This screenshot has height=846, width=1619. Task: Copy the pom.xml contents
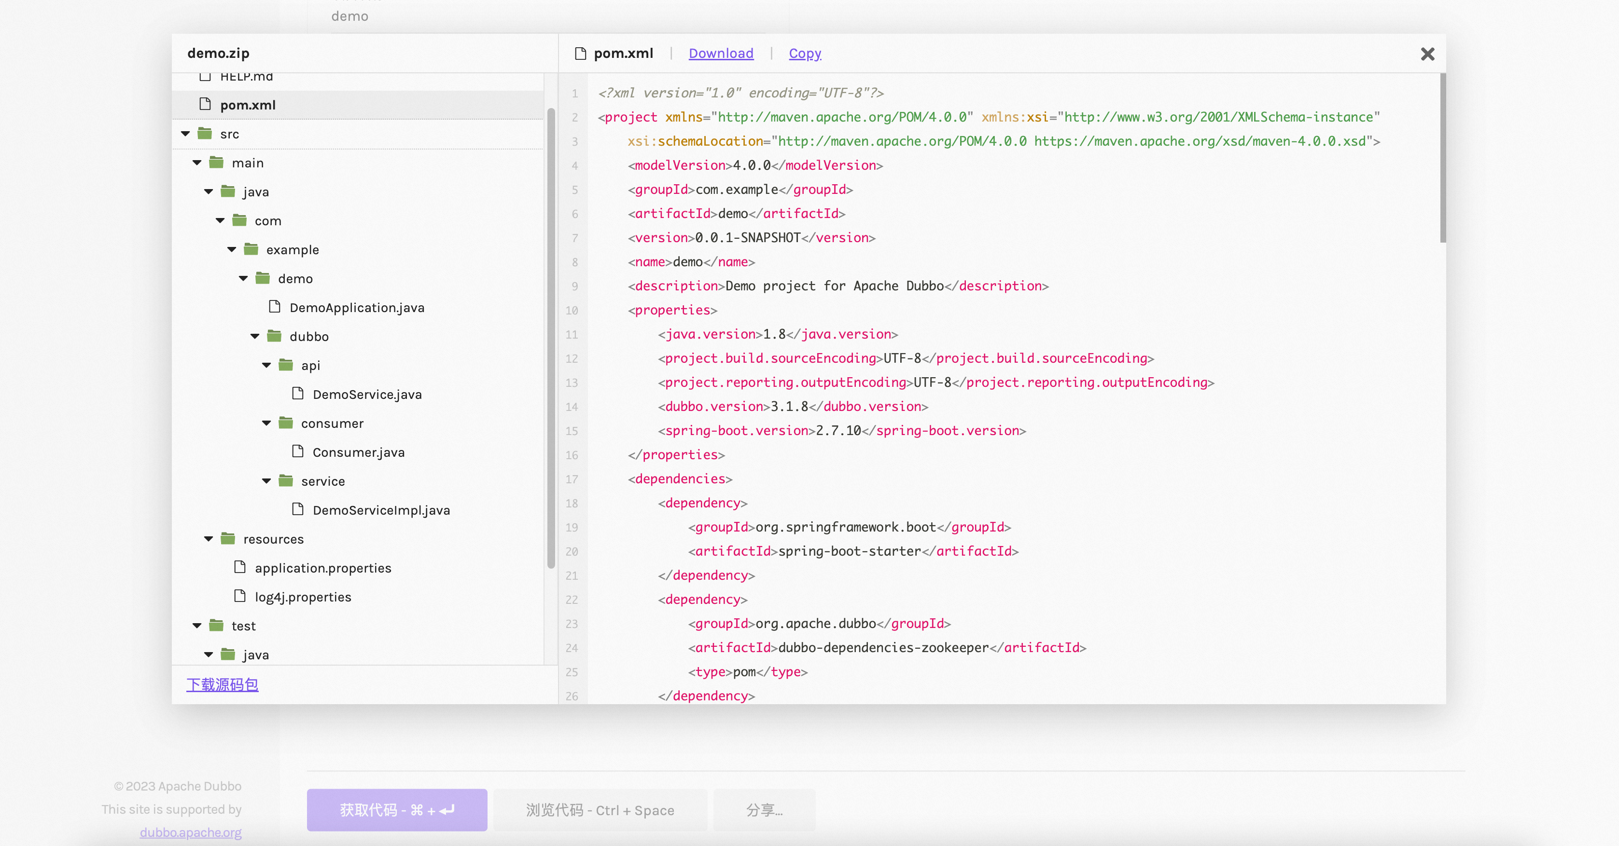tap(805, 54)
